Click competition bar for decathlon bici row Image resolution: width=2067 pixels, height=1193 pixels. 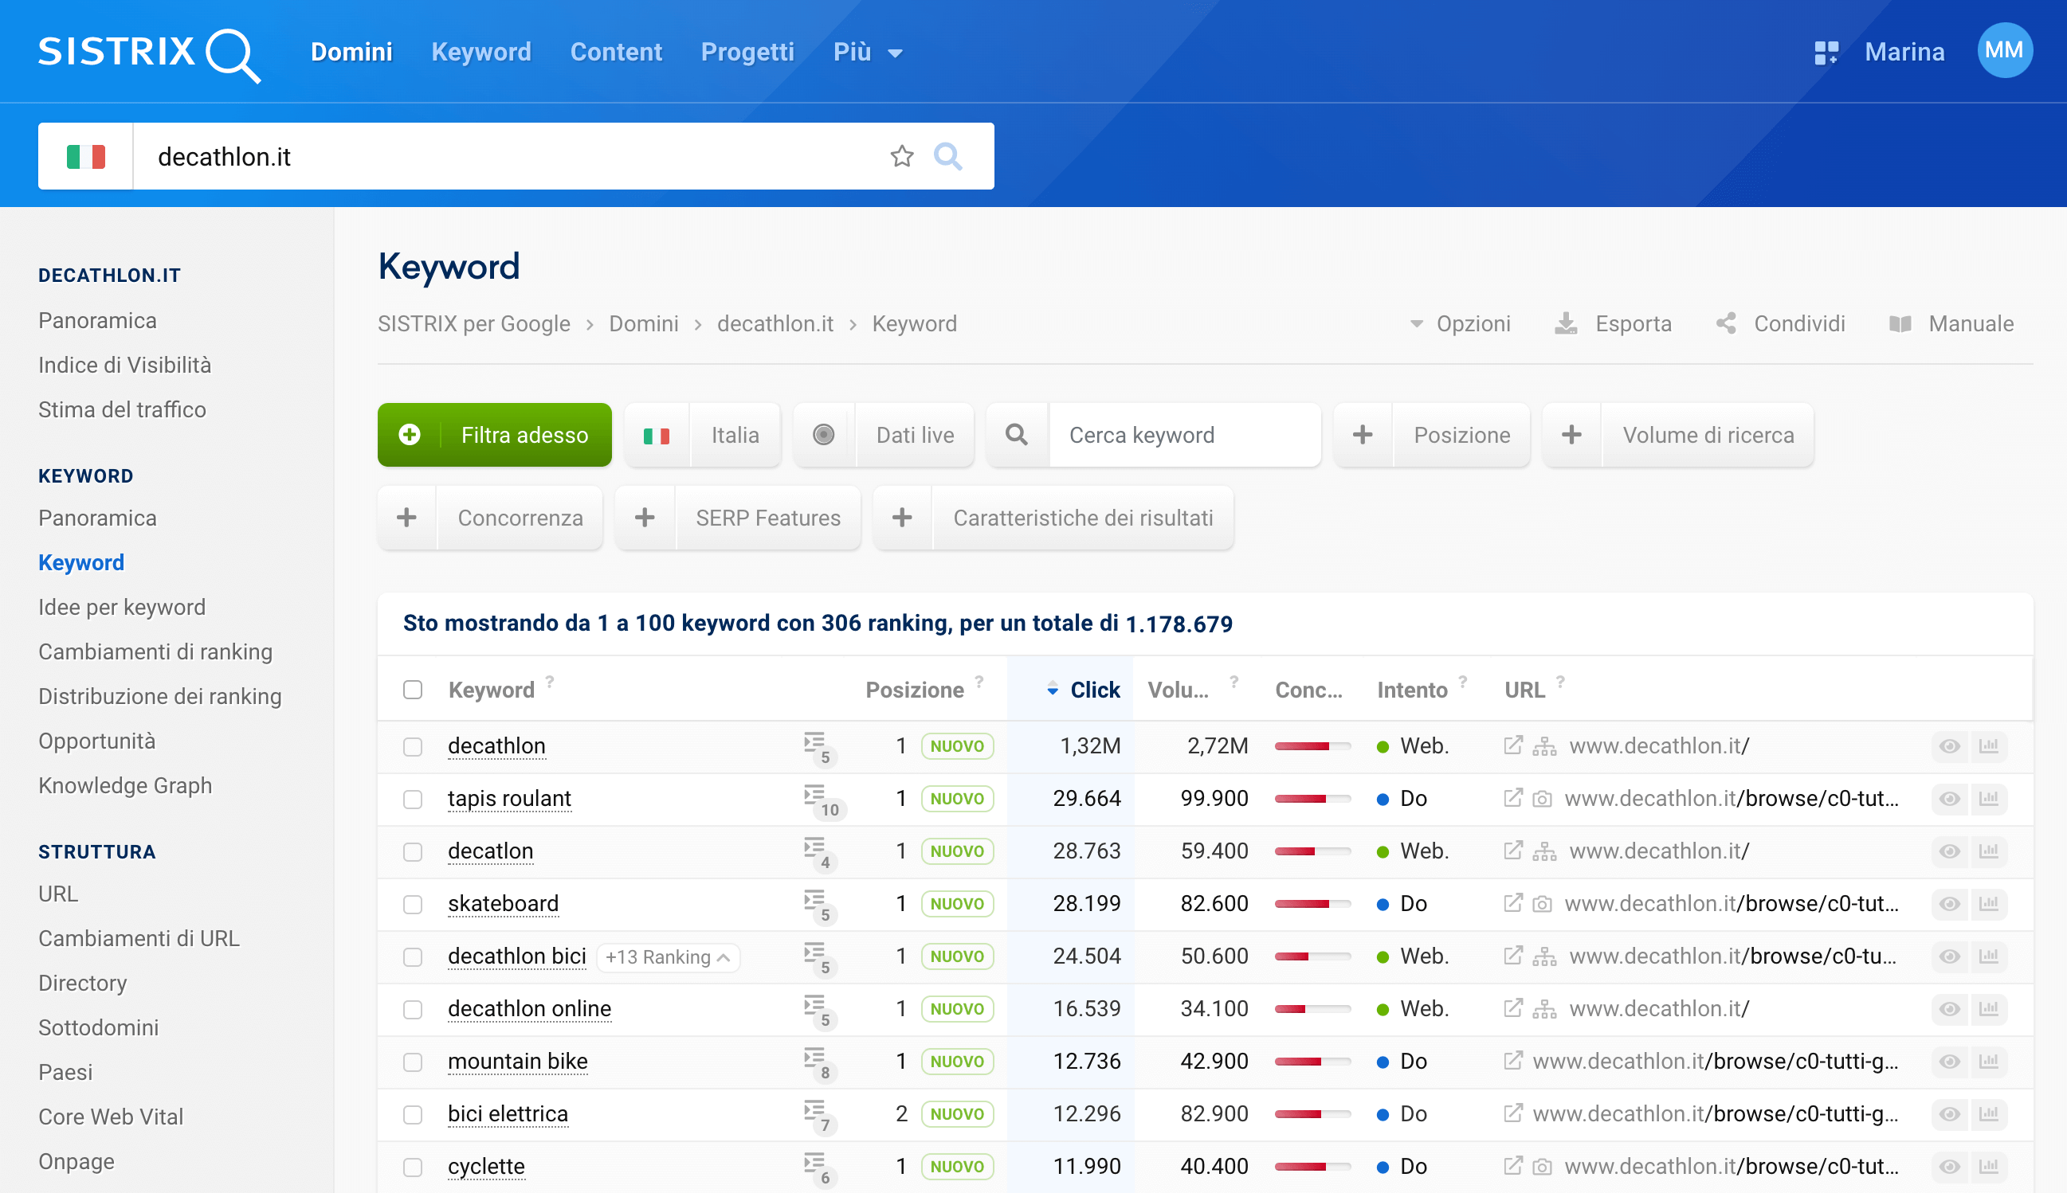1313,956
